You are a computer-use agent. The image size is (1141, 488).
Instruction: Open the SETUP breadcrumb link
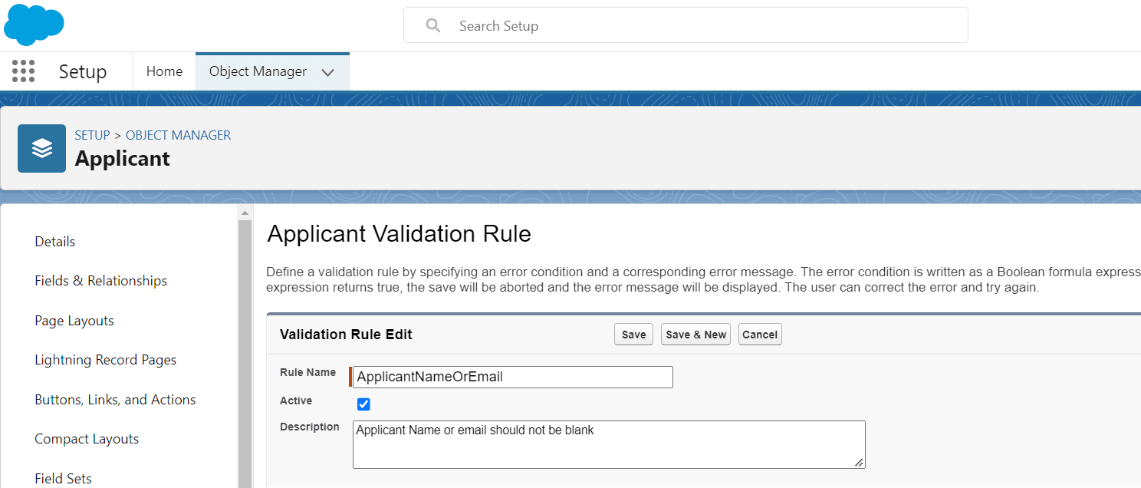92,135
